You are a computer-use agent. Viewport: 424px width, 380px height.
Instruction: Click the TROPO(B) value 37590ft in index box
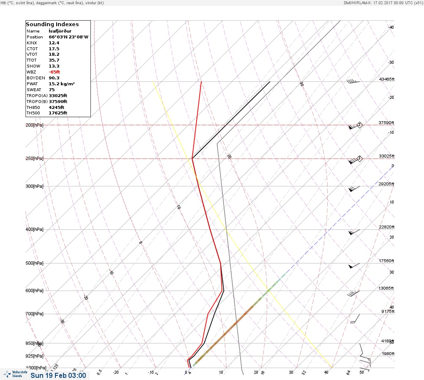click(x=58, y=102)
